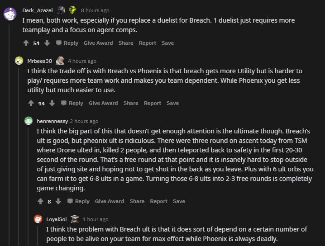
Task: Upvote Mrbees30's comment
Action: 31,103
